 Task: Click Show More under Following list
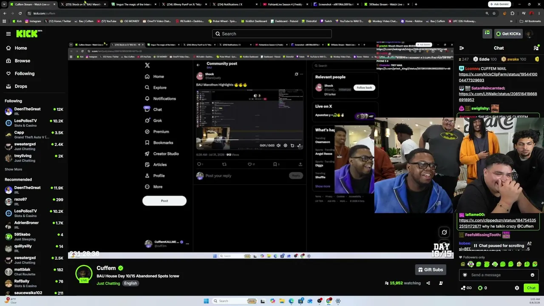click(13, 169)
